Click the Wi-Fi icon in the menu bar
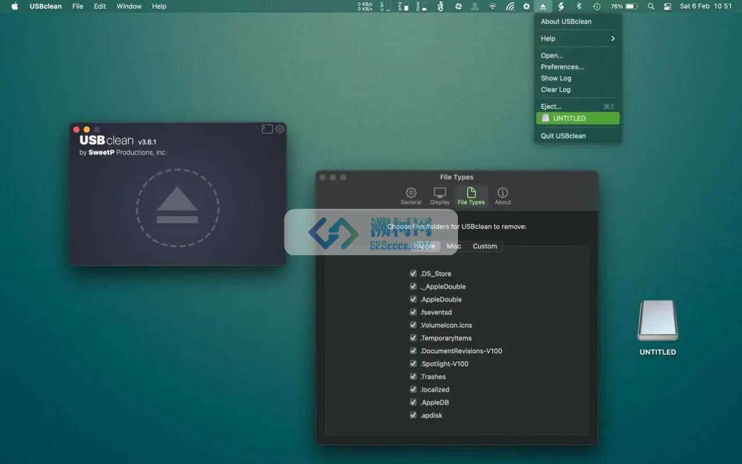742x464 pixels. point(493,6)
